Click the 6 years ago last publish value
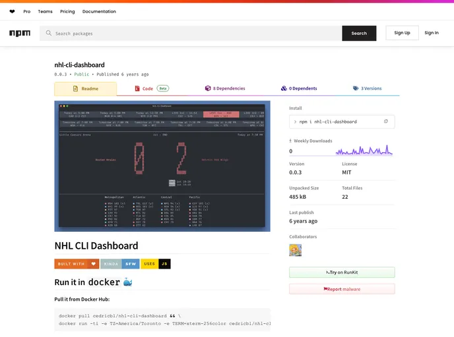This screenshot has height=337, width=454. (303, 221)
